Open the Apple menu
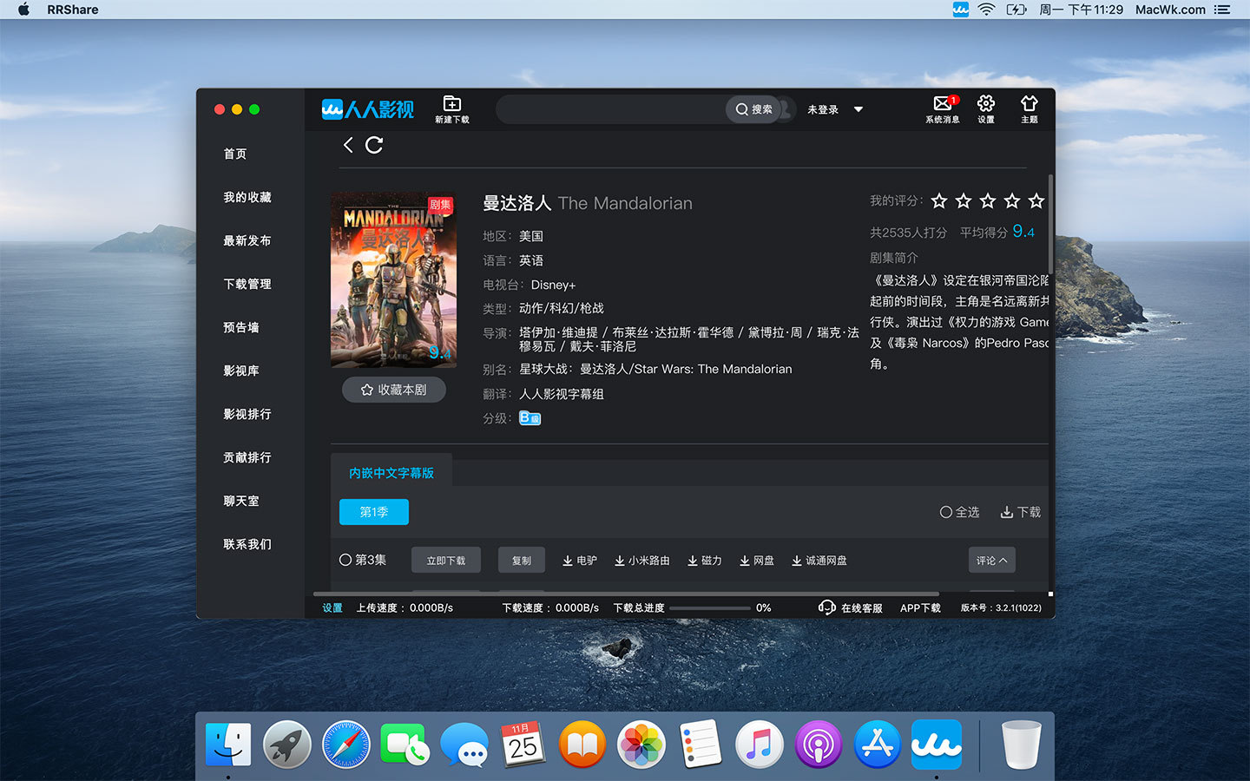 [x=23, y=10]
